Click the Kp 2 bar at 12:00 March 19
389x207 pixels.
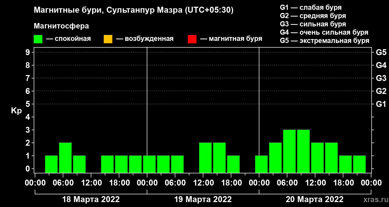click(x=205, y=158)
